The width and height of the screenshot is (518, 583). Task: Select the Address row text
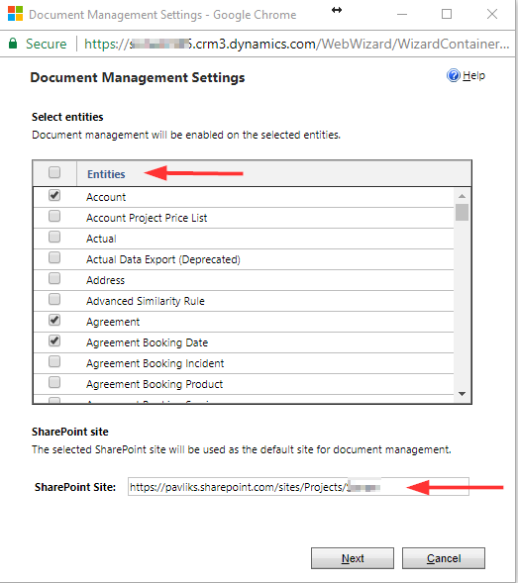click(105, 280)
